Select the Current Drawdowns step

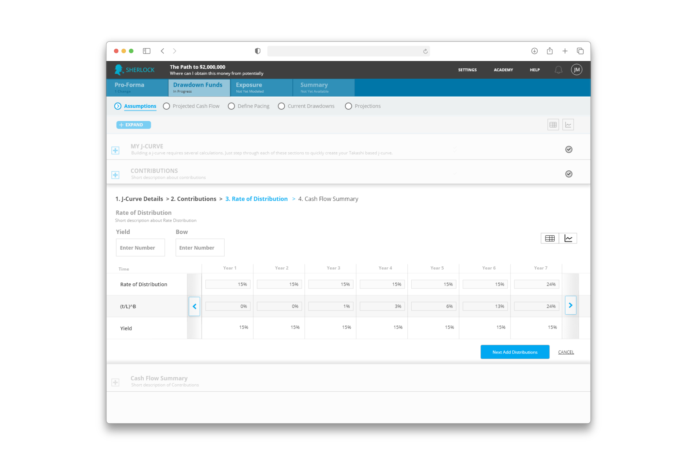(306, 106)
